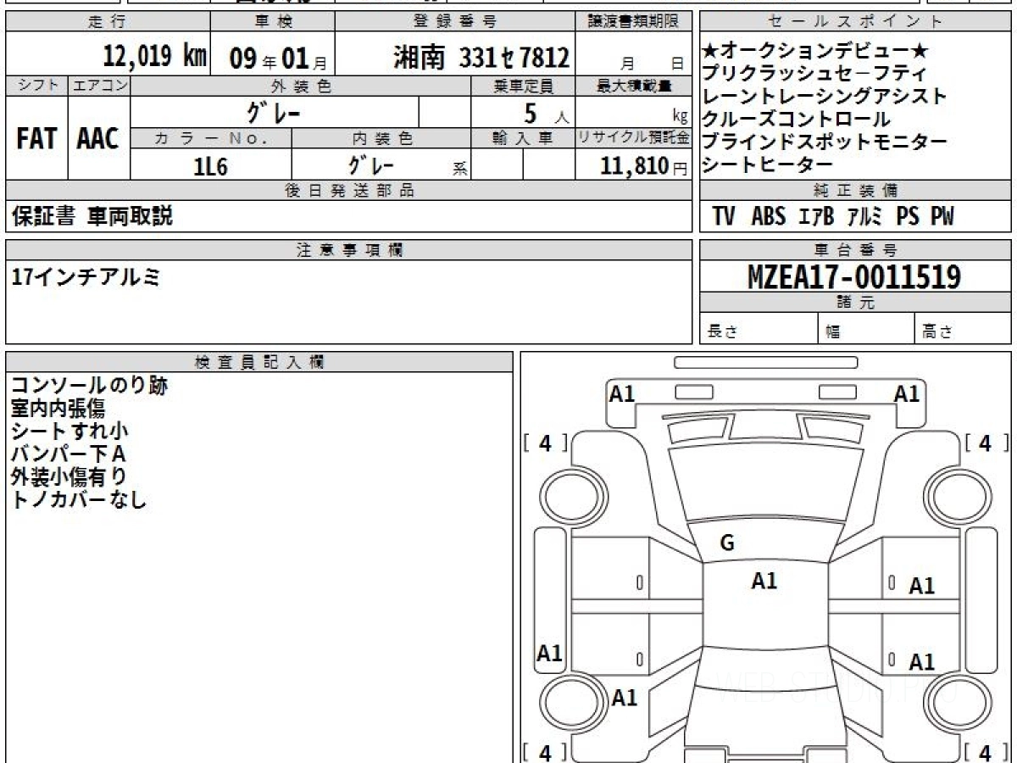Click the プリクラッシュセーフティ sales point
Image resolution: width=1017 pixels, height=763 pixels.
point(814,74)
